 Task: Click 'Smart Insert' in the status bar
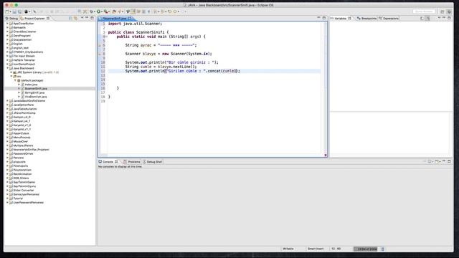coord(316,249)
